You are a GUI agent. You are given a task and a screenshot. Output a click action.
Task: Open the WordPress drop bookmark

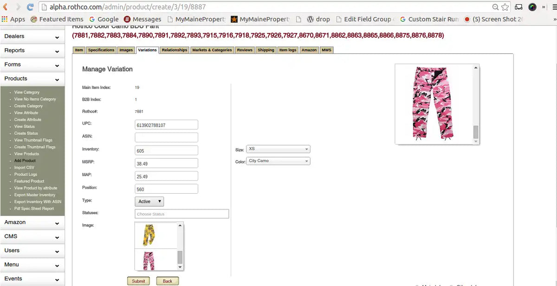click(318, 19)
